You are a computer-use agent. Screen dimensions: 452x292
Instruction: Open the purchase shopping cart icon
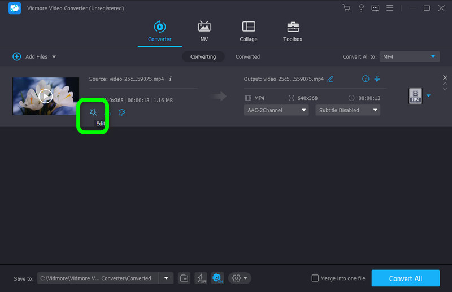point(346,8)
